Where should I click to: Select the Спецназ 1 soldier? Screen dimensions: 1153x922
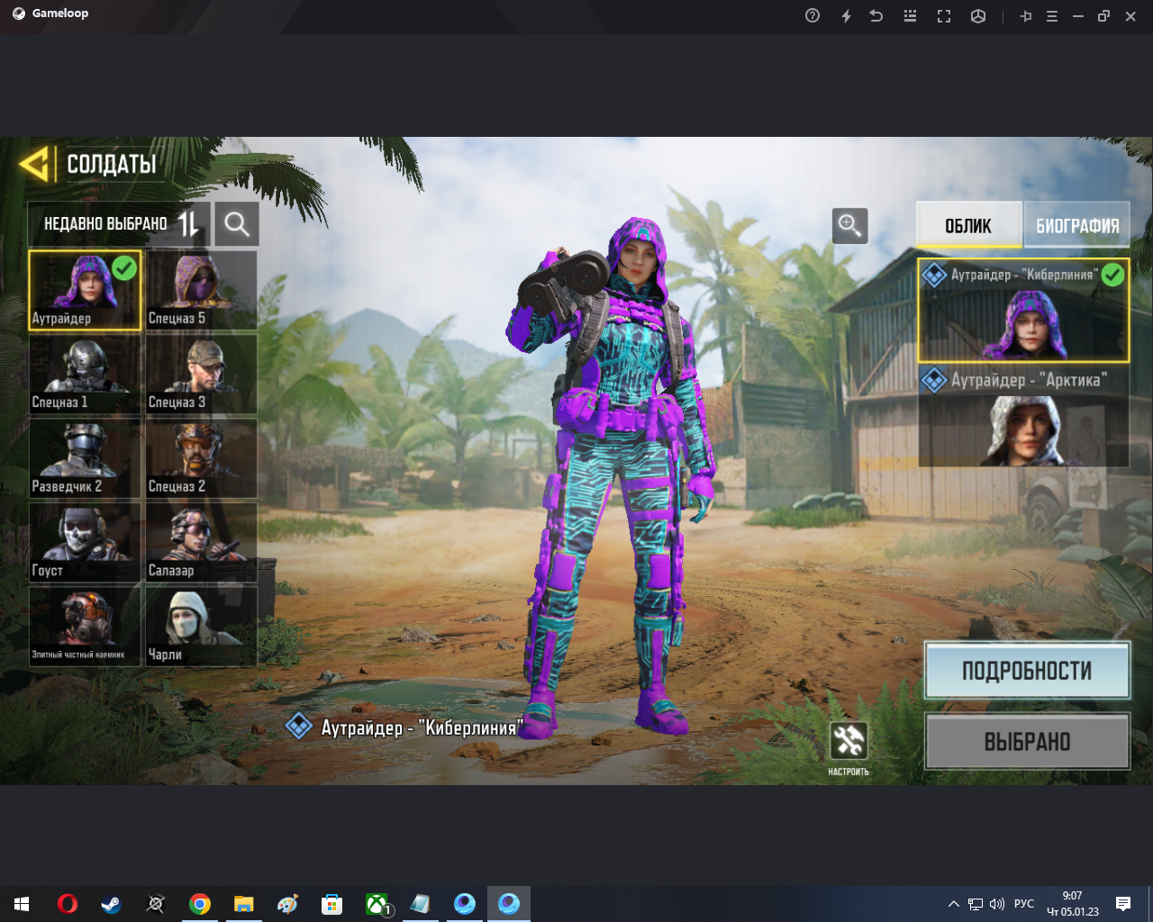point(86,374)
